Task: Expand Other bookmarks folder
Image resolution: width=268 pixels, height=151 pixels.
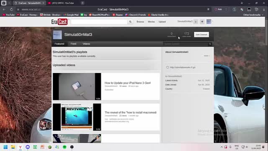Action: click(253, 15)
